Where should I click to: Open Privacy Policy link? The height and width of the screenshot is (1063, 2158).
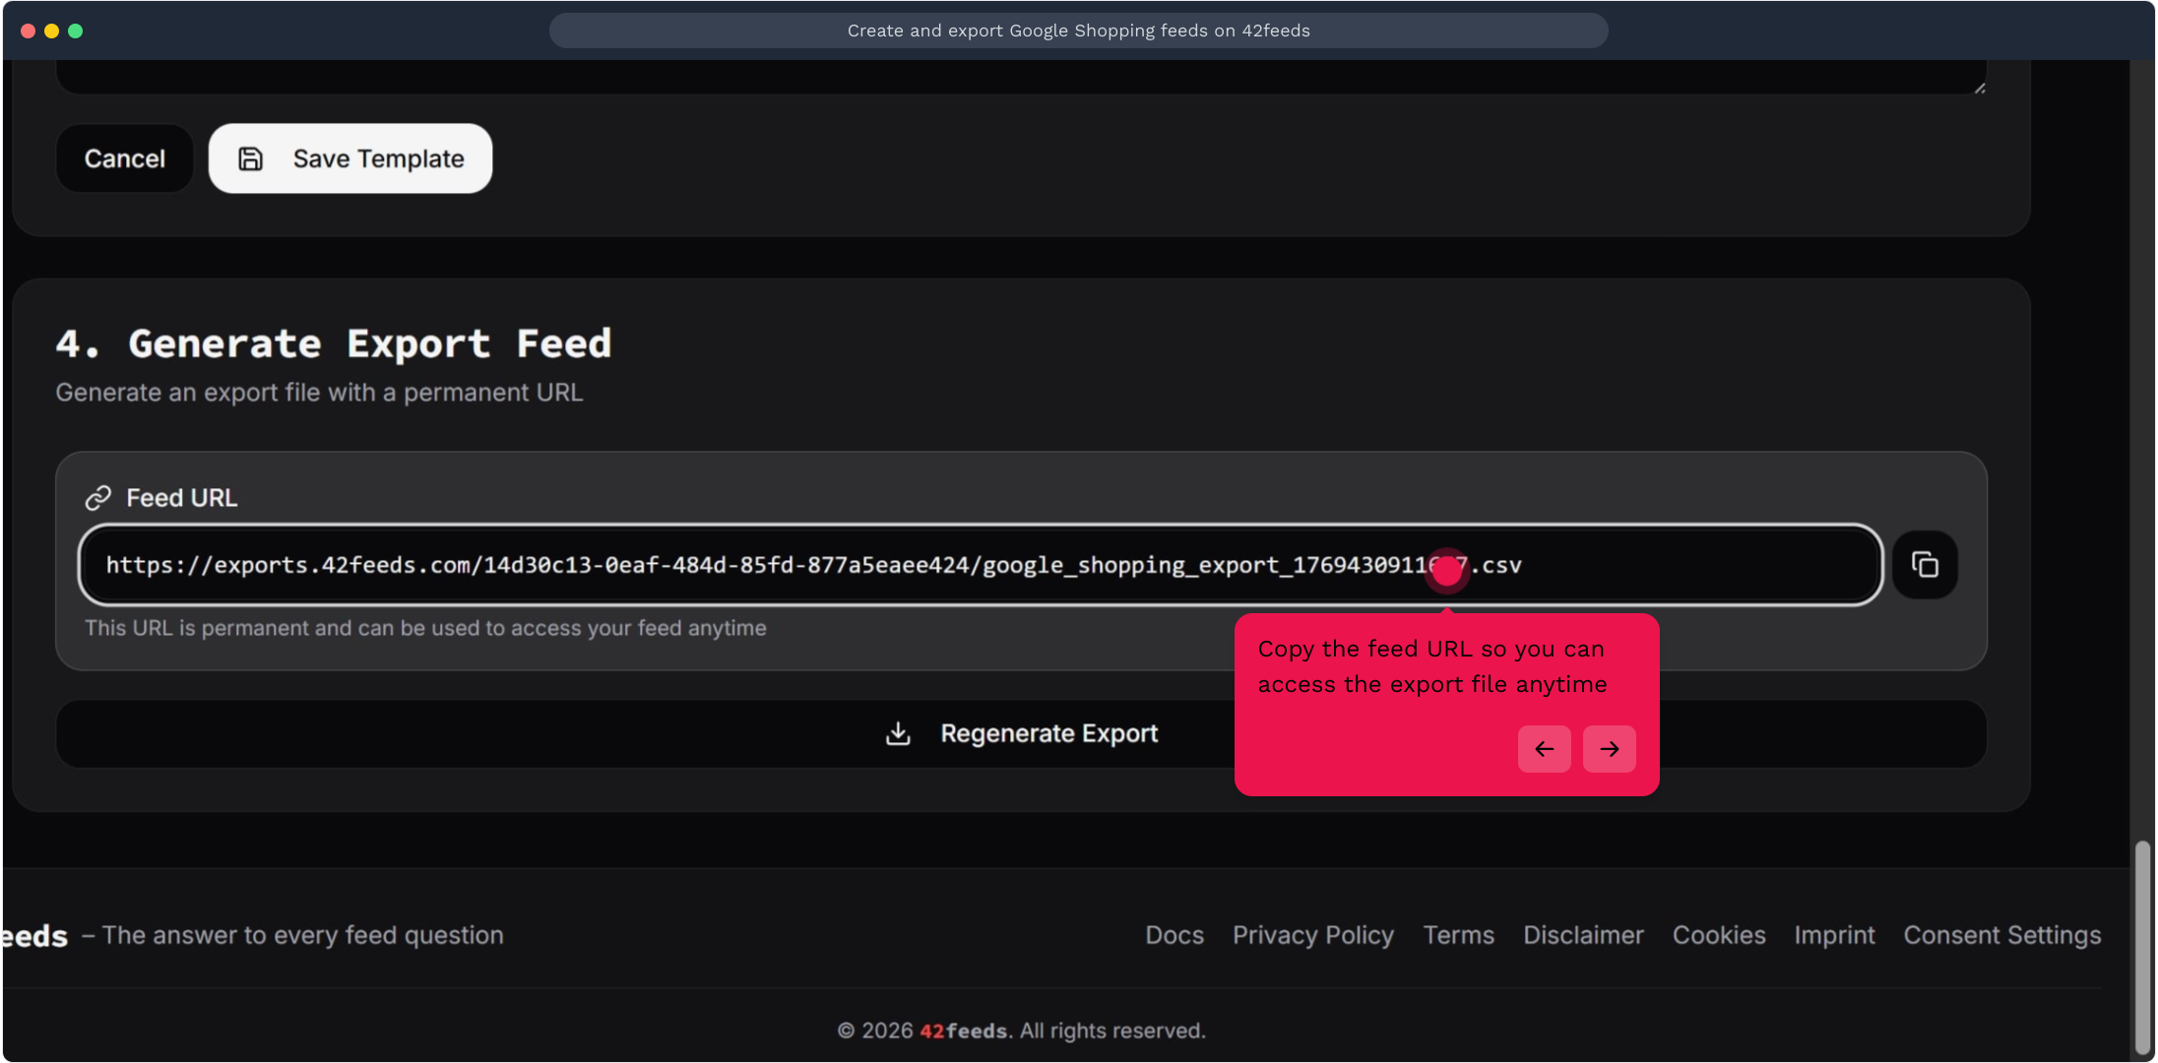[1312, 935]
